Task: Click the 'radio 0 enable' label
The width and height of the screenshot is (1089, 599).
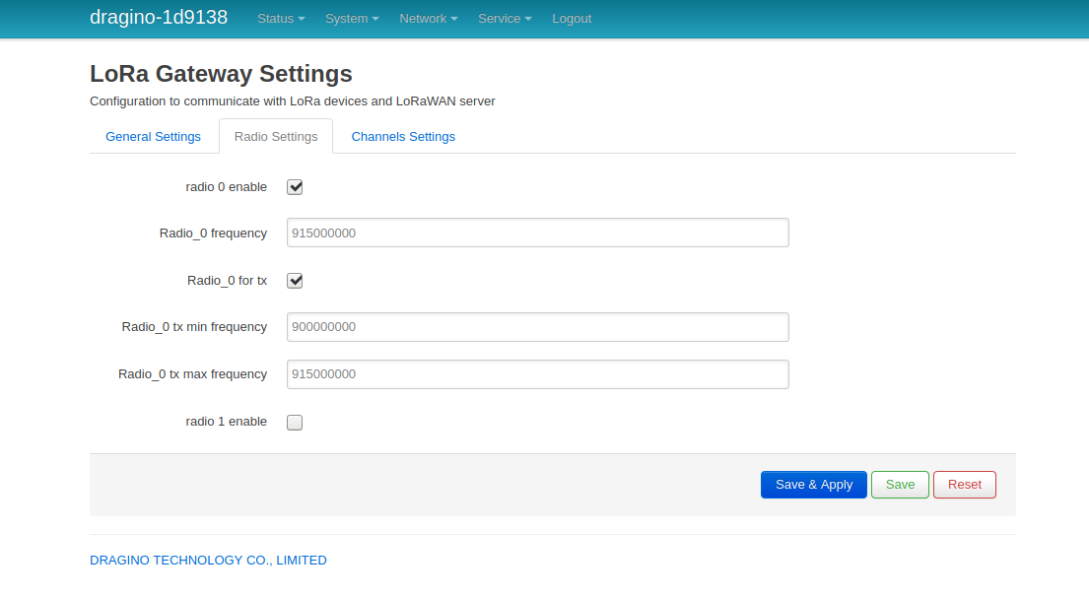Action: [x=227, y=187]
